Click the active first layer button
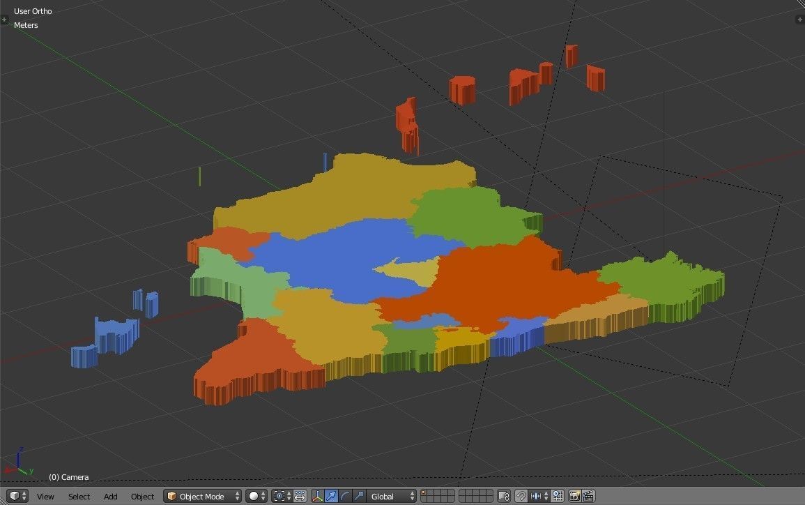The width and height of the screenshot is (805, 505). [x=424, y=492]
